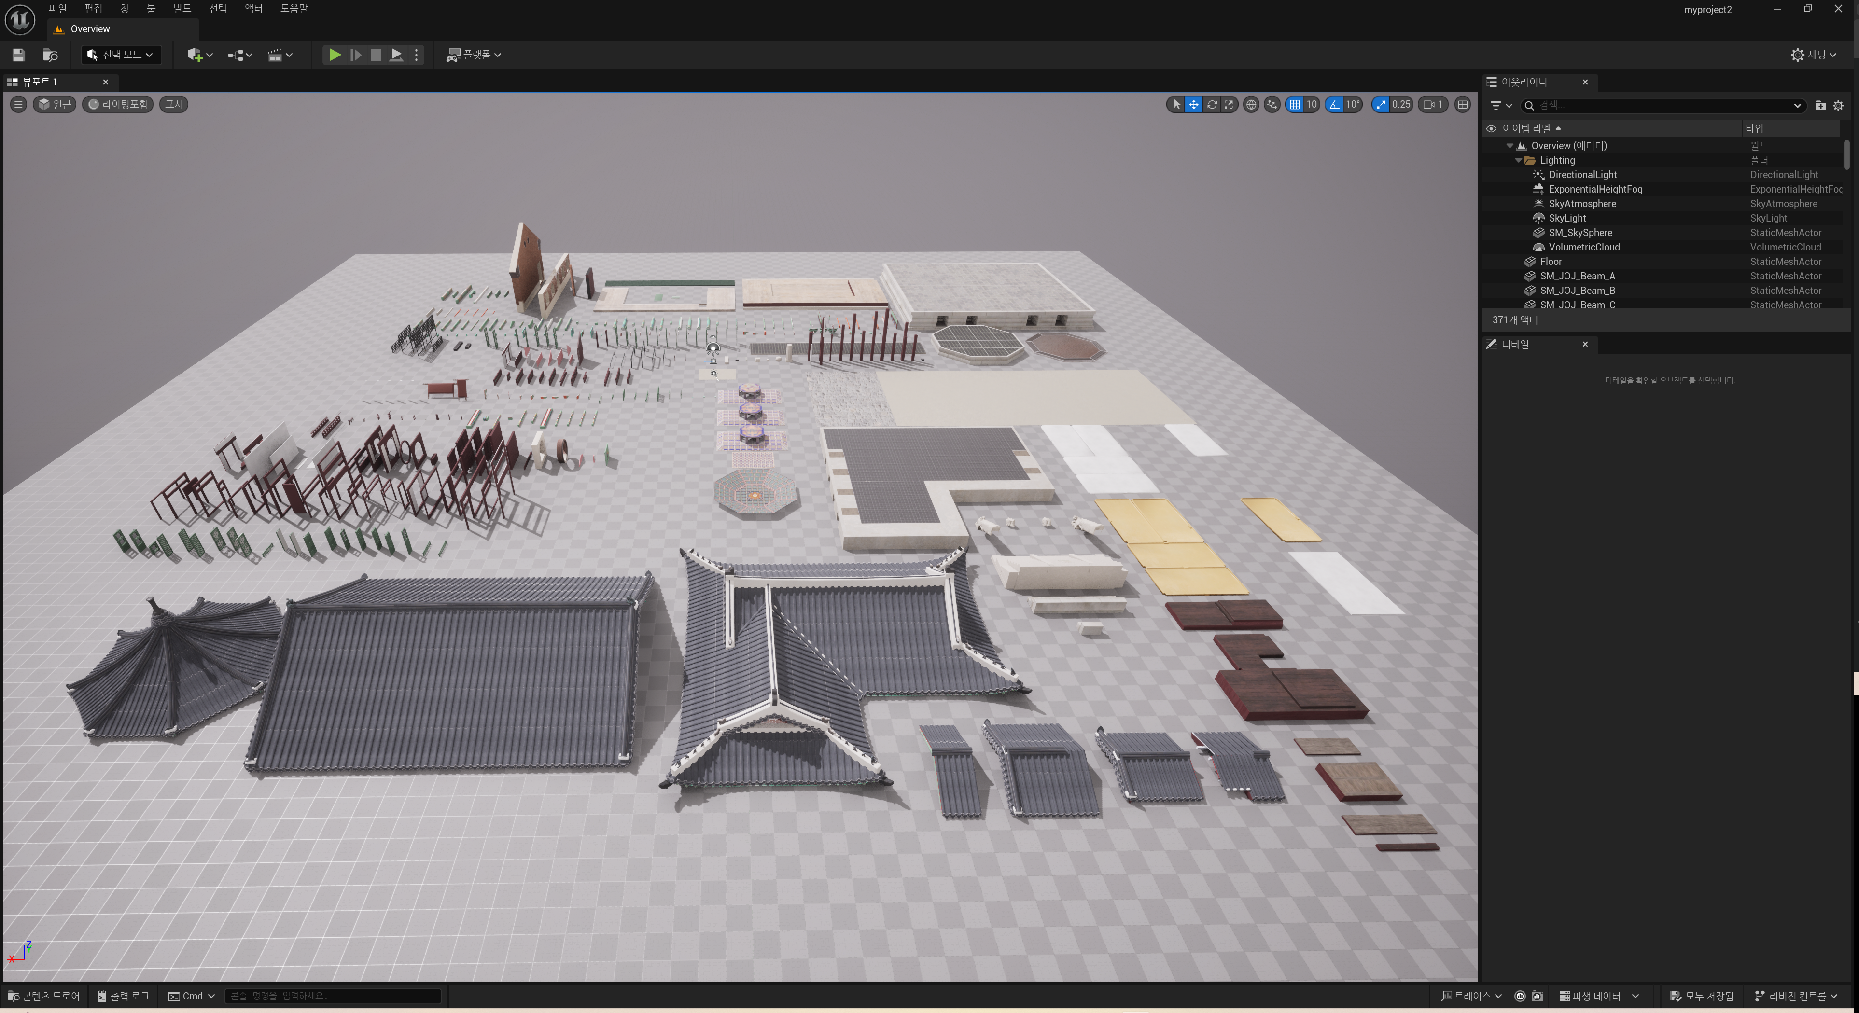Open the selection mode dropdown
1859x1013 pixels.
121,55
